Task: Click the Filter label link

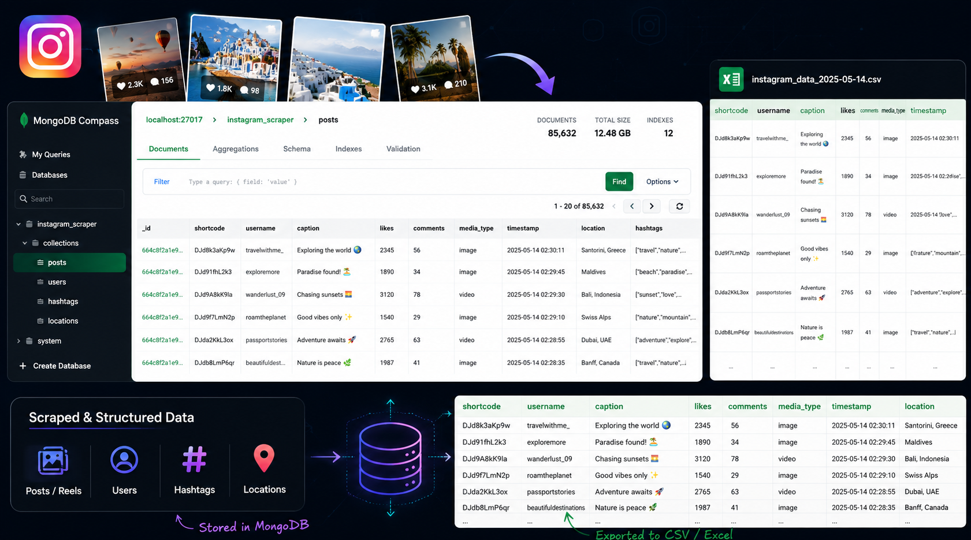Action: tap(162, 181)
